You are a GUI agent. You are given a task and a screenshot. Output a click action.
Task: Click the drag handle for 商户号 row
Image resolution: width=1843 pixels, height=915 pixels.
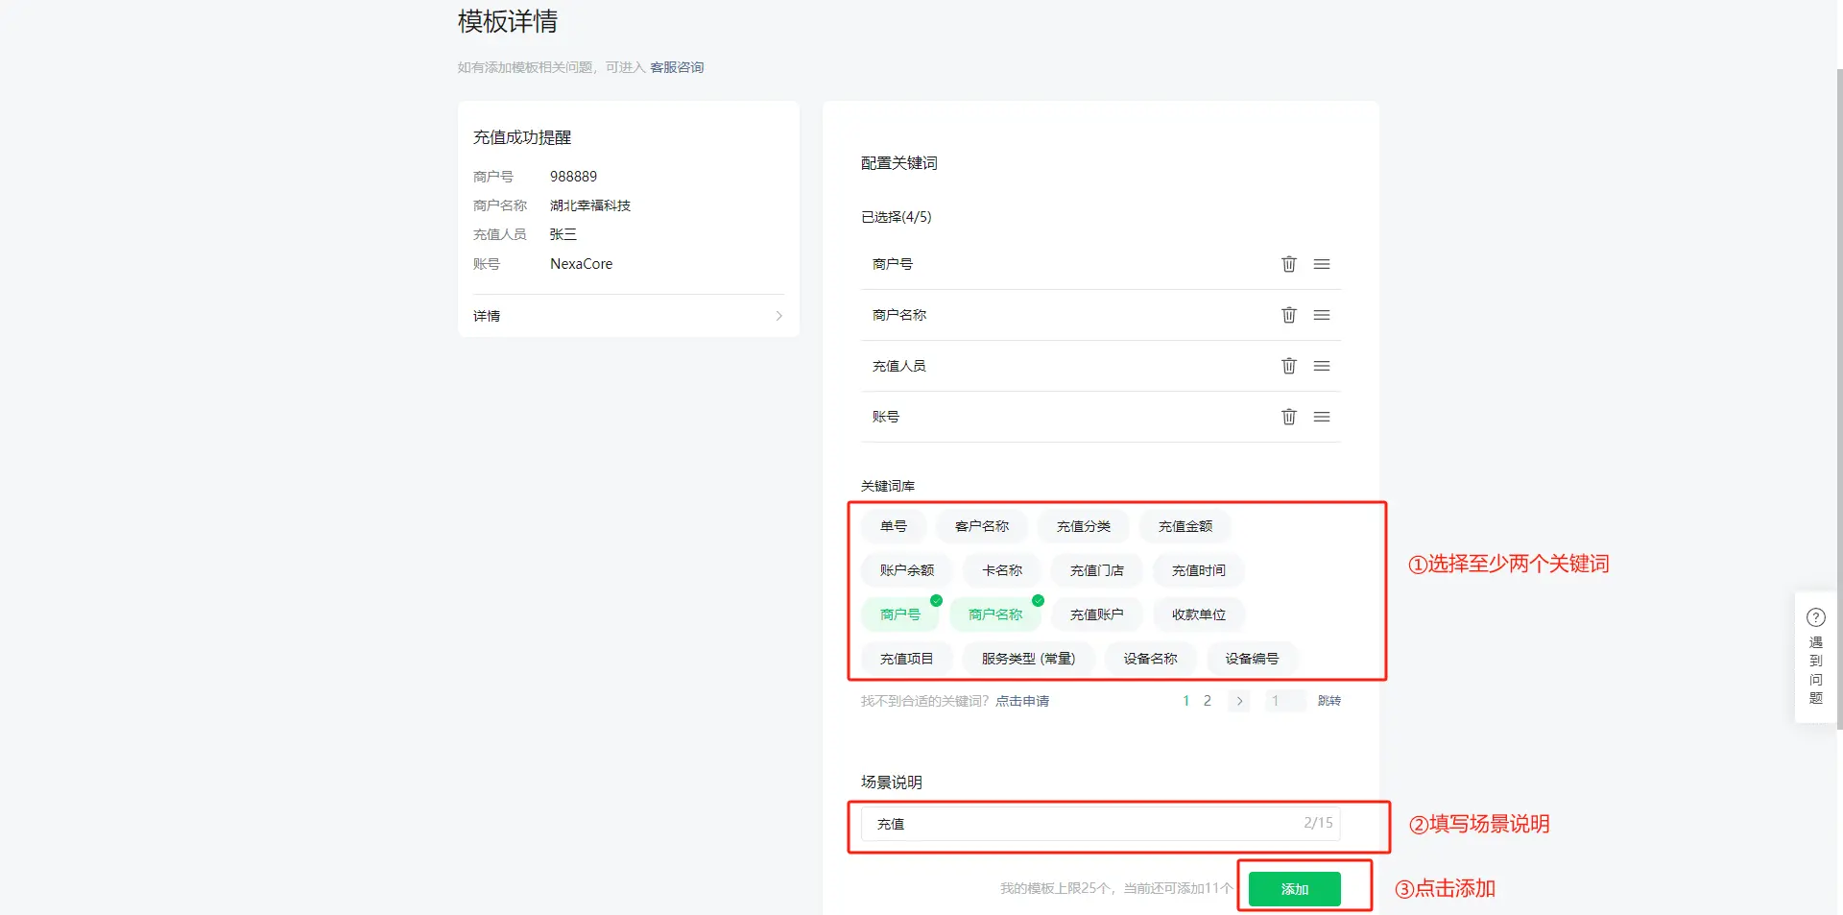1322,264
